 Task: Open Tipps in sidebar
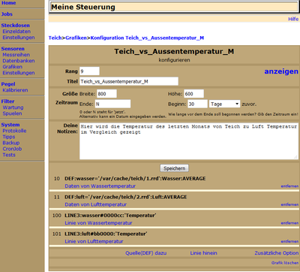point(9,137)
